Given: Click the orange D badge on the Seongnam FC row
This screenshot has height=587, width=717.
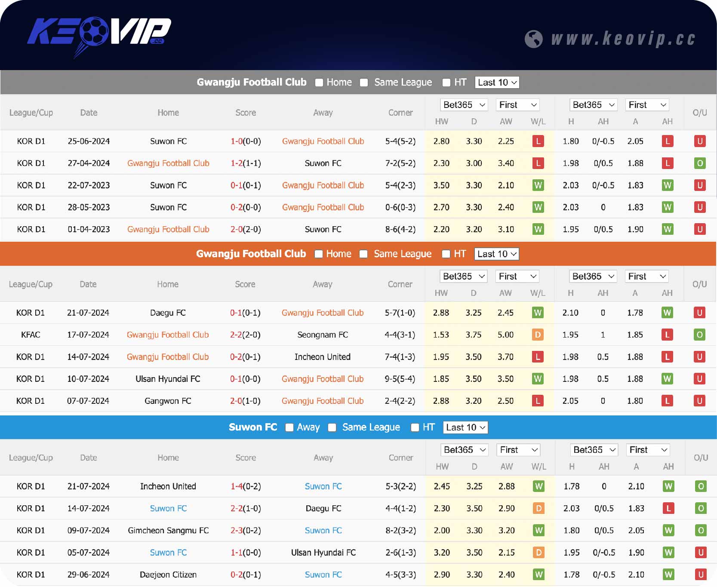Looking at the screenshot, I should pyautogui.click(x=538, y=335).
